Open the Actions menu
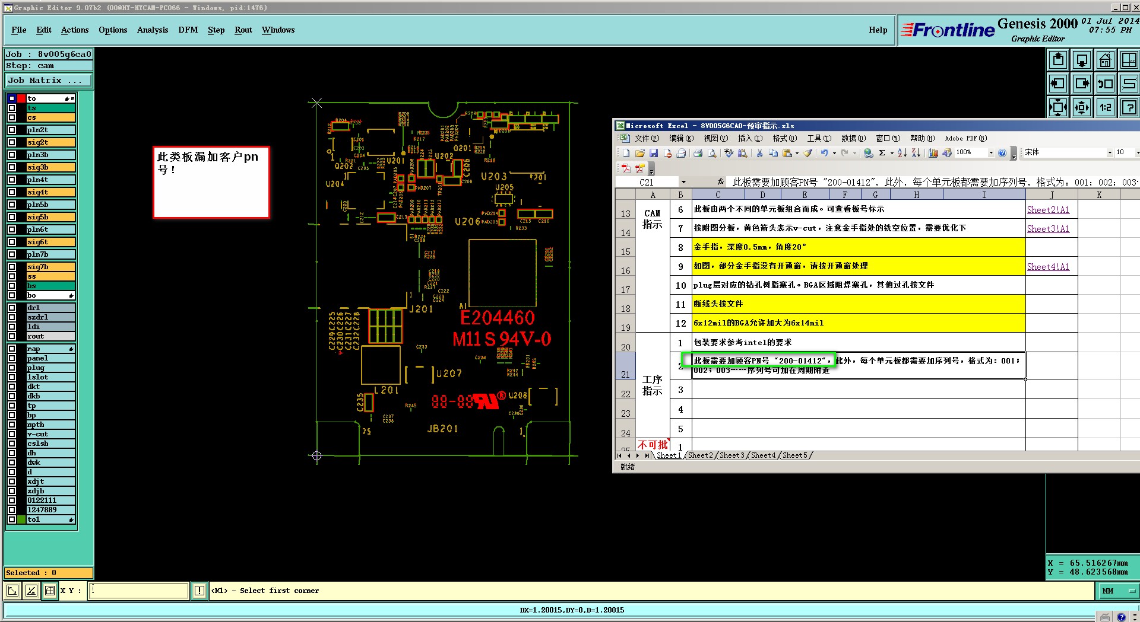The height and width of the screenshot is (622, 1140). click(75, 30)
